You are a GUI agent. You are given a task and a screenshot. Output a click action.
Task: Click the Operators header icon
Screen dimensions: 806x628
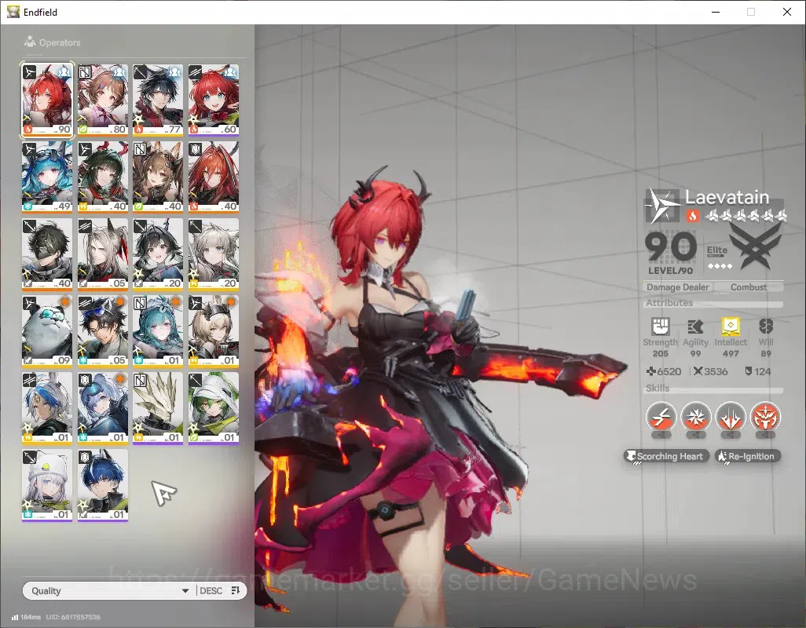[x=30, y=42]
